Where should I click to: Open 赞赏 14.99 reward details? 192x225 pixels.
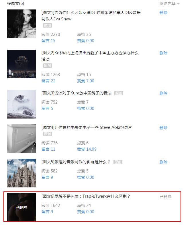[87, 149]
